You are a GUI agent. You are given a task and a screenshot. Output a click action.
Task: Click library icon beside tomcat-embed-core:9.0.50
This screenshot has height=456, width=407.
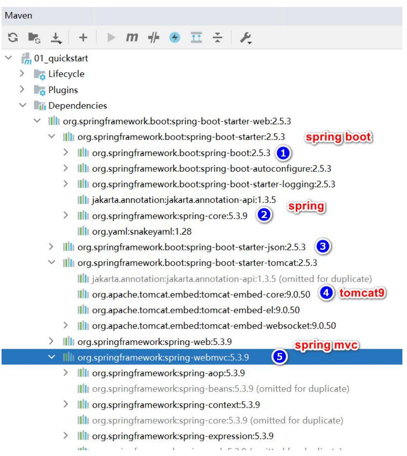pos(83,294)
